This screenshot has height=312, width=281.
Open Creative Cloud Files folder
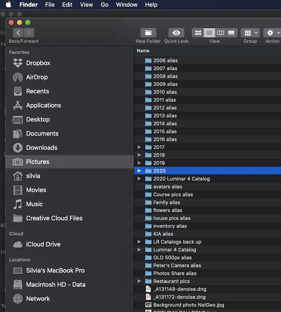[54, 218]
